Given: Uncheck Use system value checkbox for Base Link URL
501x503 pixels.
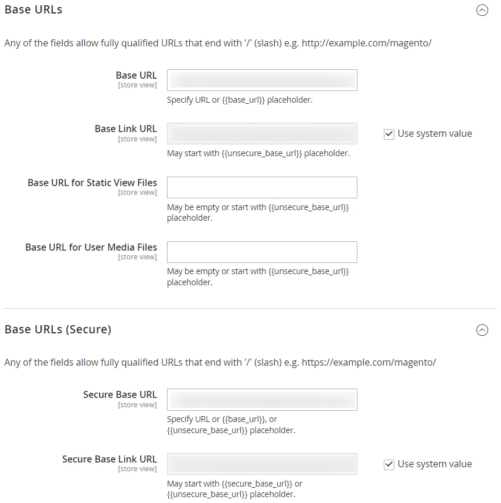Looking at the screenshot, I should (x=388, y=134).
